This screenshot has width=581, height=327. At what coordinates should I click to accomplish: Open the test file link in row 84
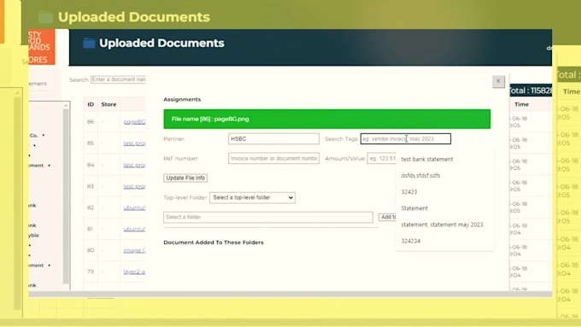134,165
